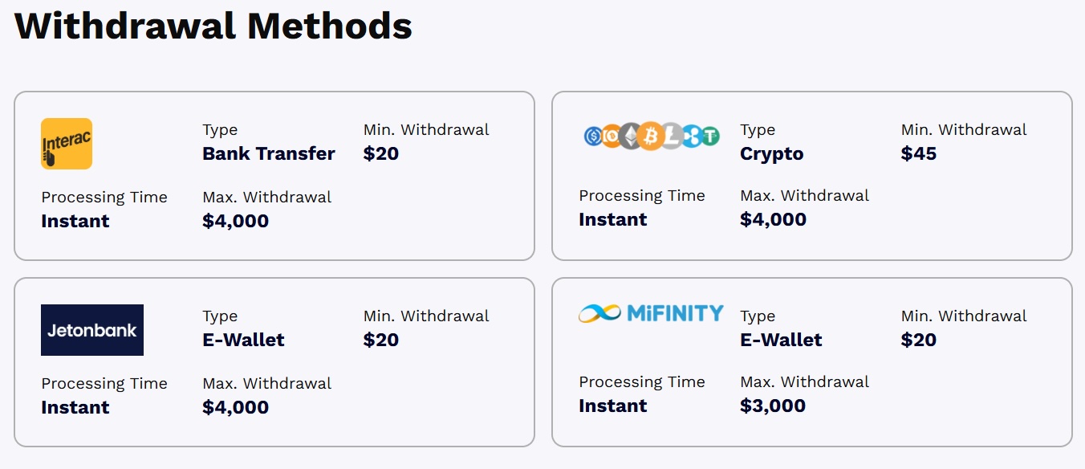
Task: Click the Bank Transfer type label
Action: (269, 153)
